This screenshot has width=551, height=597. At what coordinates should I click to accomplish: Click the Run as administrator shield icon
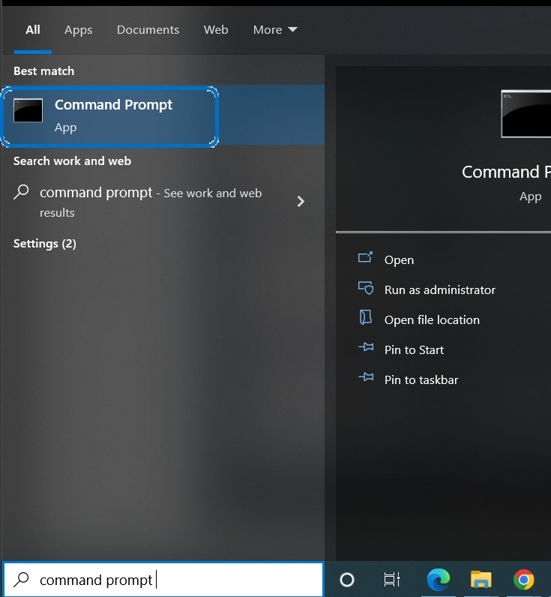point(365,289)
